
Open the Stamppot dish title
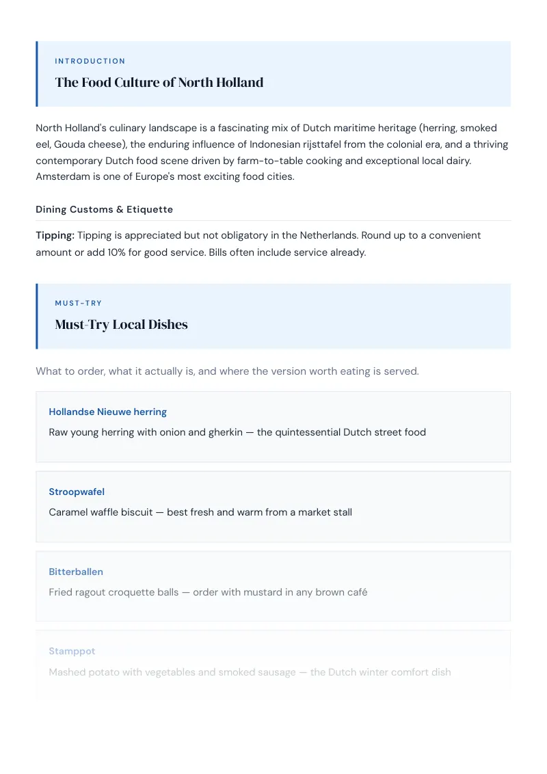(72, 651)
